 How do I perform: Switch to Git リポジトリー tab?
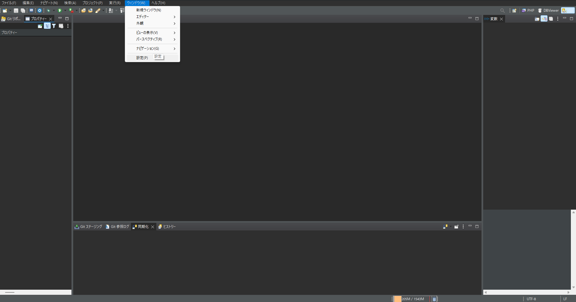[11, 19]
